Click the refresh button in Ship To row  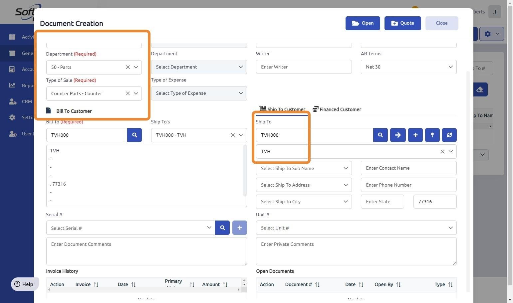(x=449, y=135)
